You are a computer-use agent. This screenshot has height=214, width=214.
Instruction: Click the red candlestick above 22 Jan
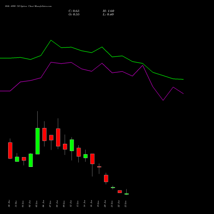[120, 192]
